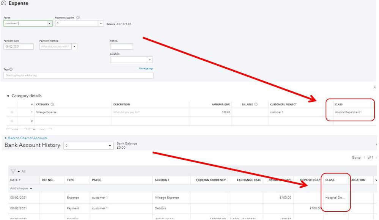379x220 pixels.
Task: Sort by the DATE column header
Action: (15, 180)
